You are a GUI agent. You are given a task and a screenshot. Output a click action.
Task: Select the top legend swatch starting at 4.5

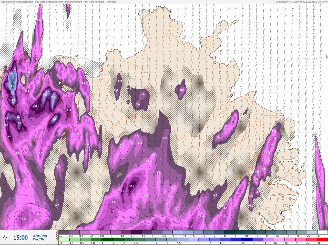[x=188, y=232]
